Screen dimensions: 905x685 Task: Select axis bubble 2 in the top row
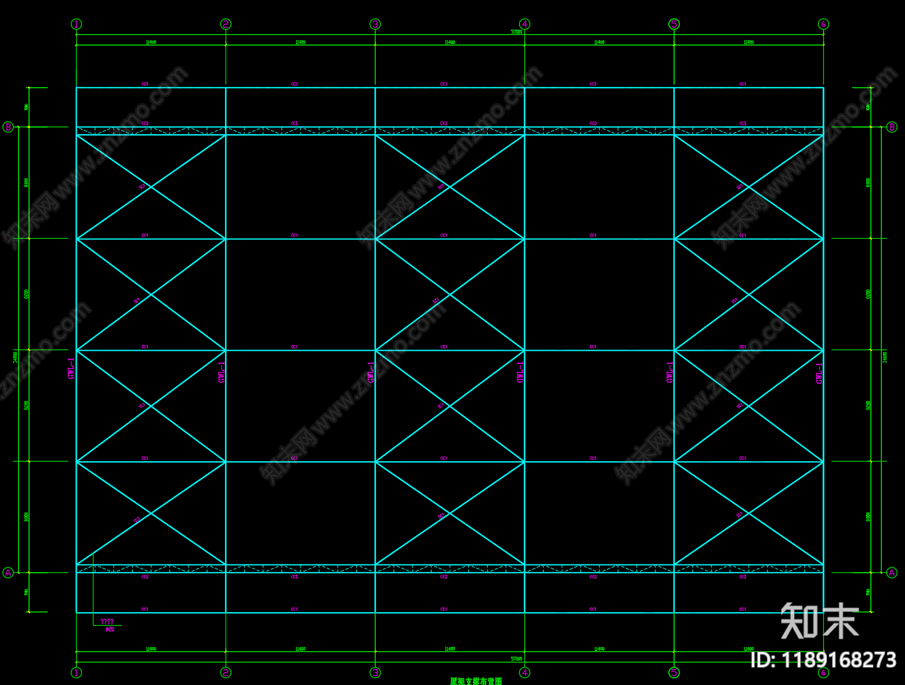(226, 25)
